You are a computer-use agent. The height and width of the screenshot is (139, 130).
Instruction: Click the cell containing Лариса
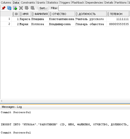coord(25,19)
